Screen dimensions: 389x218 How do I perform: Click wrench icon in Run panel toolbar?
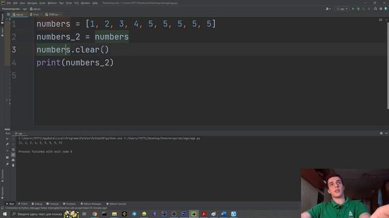click(7, 144)
